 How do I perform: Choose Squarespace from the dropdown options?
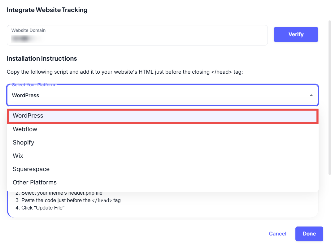pos(31,169)
